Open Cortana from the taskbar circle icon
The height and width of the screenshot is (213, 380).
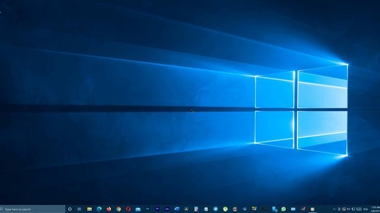[70, 209]
